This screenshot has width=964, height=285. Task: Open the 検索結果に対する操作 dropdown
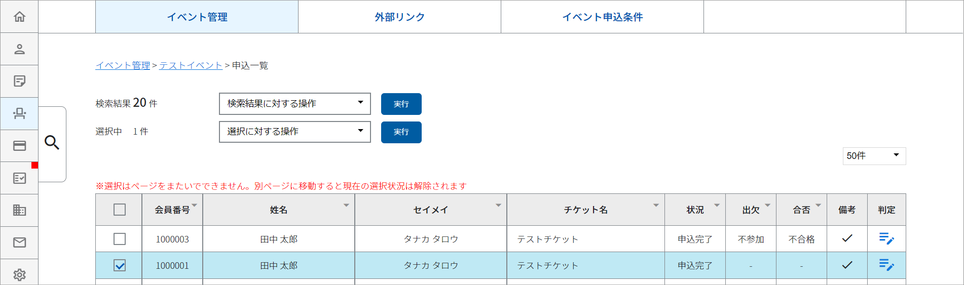click(x=294, y=104)
